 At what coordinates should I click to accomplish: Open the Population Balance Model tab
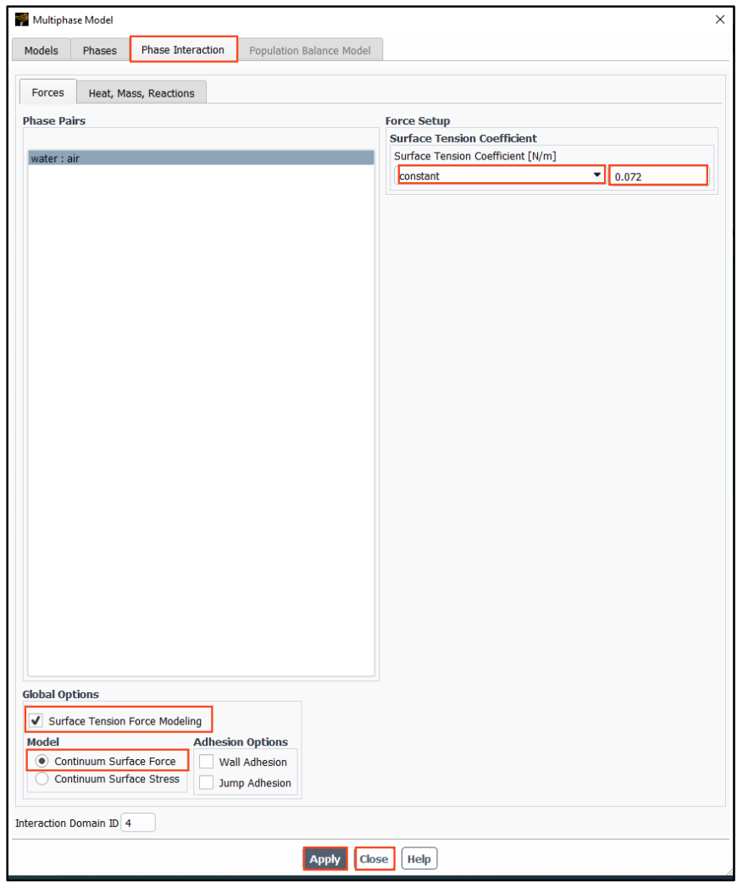309,50
